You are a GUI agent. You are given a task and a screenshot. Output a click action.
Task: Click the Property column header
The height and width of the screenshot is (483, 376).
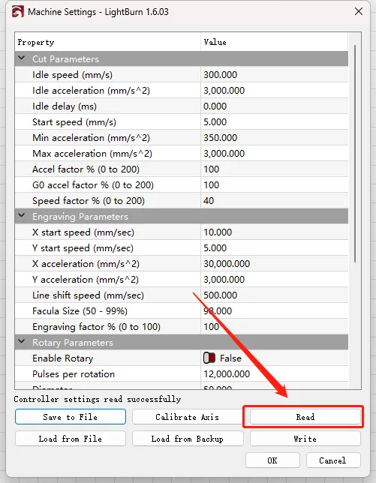(107, 42)
